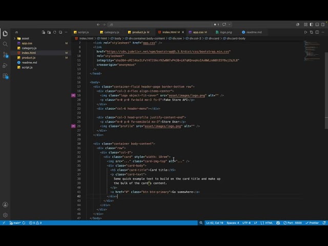328x246 pixels.
Task: Click Ln 42, Col 19 status item
Action: point(215,223)
